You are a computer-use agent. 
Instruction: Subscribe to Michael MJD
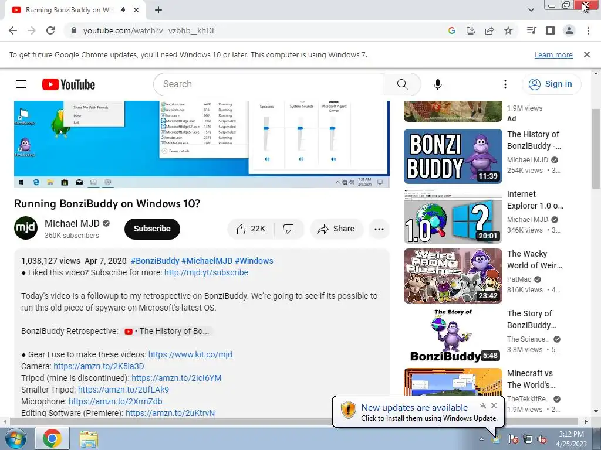(x=152, y=229)
